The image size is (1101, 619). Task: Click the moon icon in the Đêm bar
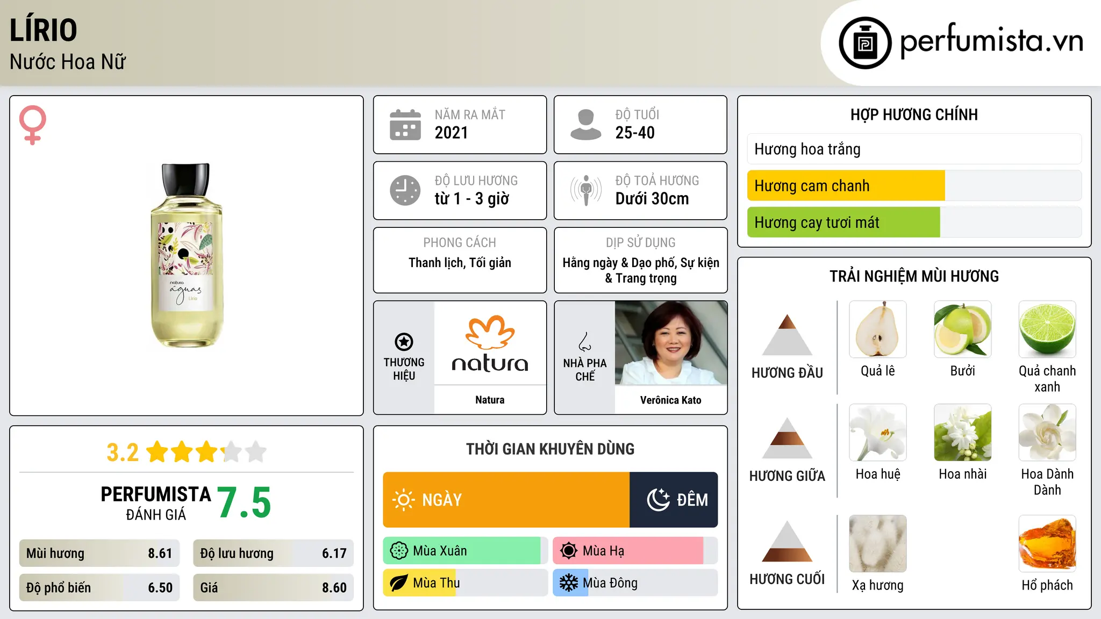[x=658, y=500]
